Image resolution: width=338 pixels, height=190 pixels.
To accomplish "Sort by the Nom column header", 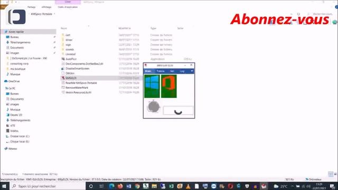I will click(64, 28).
